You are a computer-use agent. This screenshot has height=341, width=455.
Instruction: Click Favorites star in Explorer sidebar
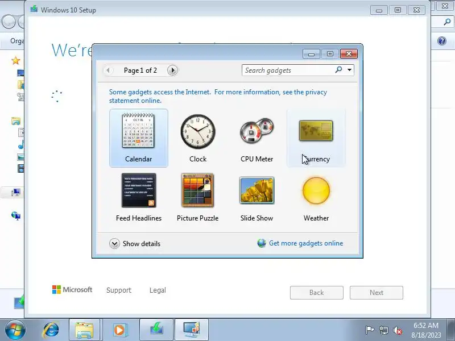(16, 61)
